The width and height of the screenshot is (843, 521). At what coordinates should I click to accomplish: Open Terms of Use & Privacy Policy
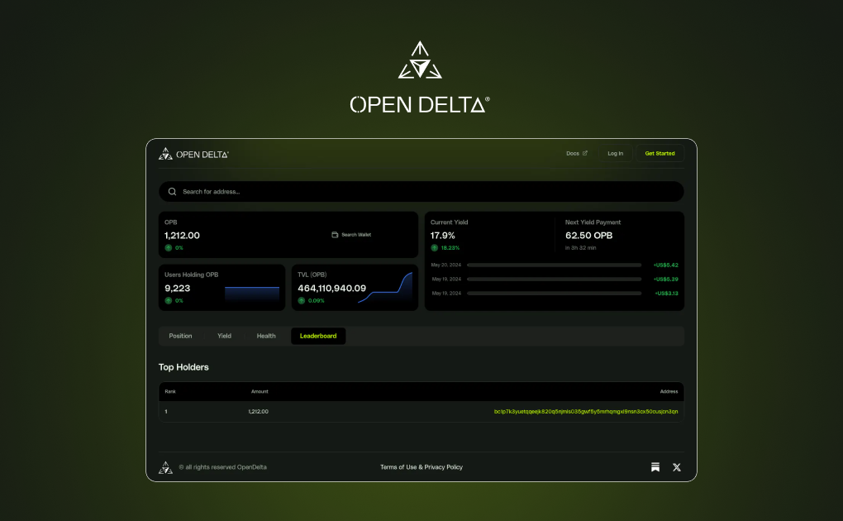click(x=421, y=467)
